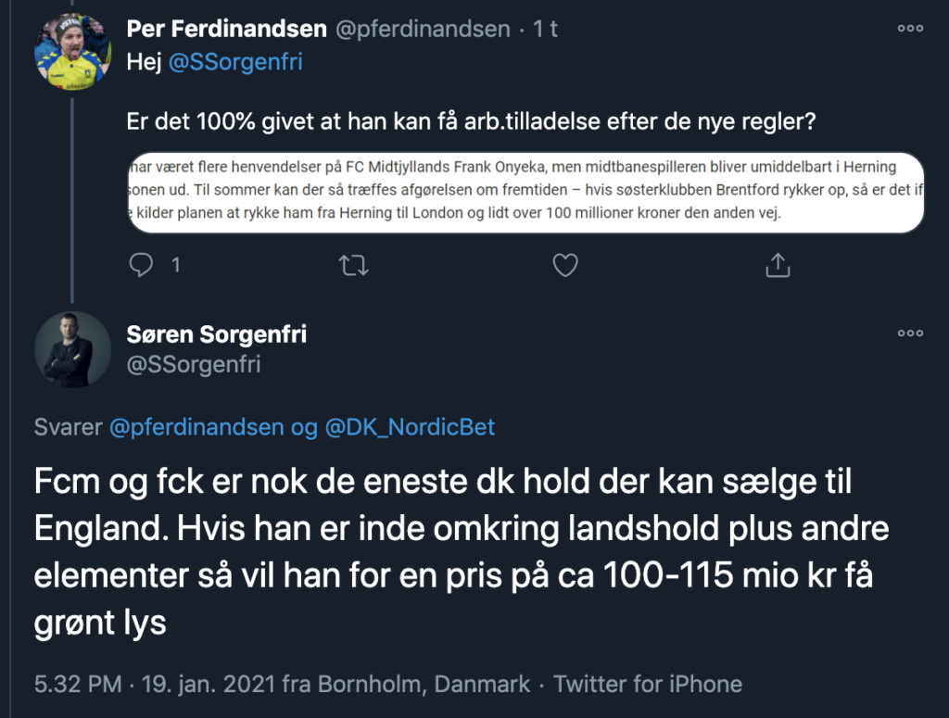This screenshot has height=718, width=949.
Task: Open the @SSorgenfri handle under Søren's name
Action: [193, 364]
